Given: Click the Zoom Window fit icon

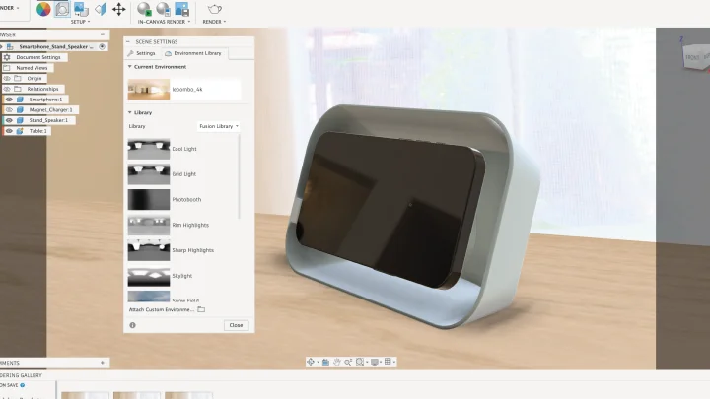Looking at the screenshot, I should [360, 362].
